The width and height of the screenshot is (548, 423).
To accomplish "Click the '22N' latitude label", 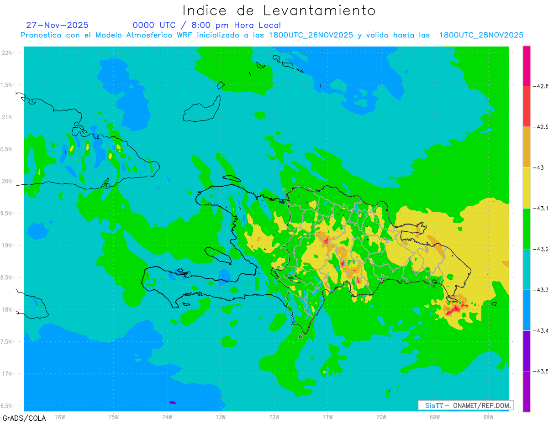I will pos(7,53).
